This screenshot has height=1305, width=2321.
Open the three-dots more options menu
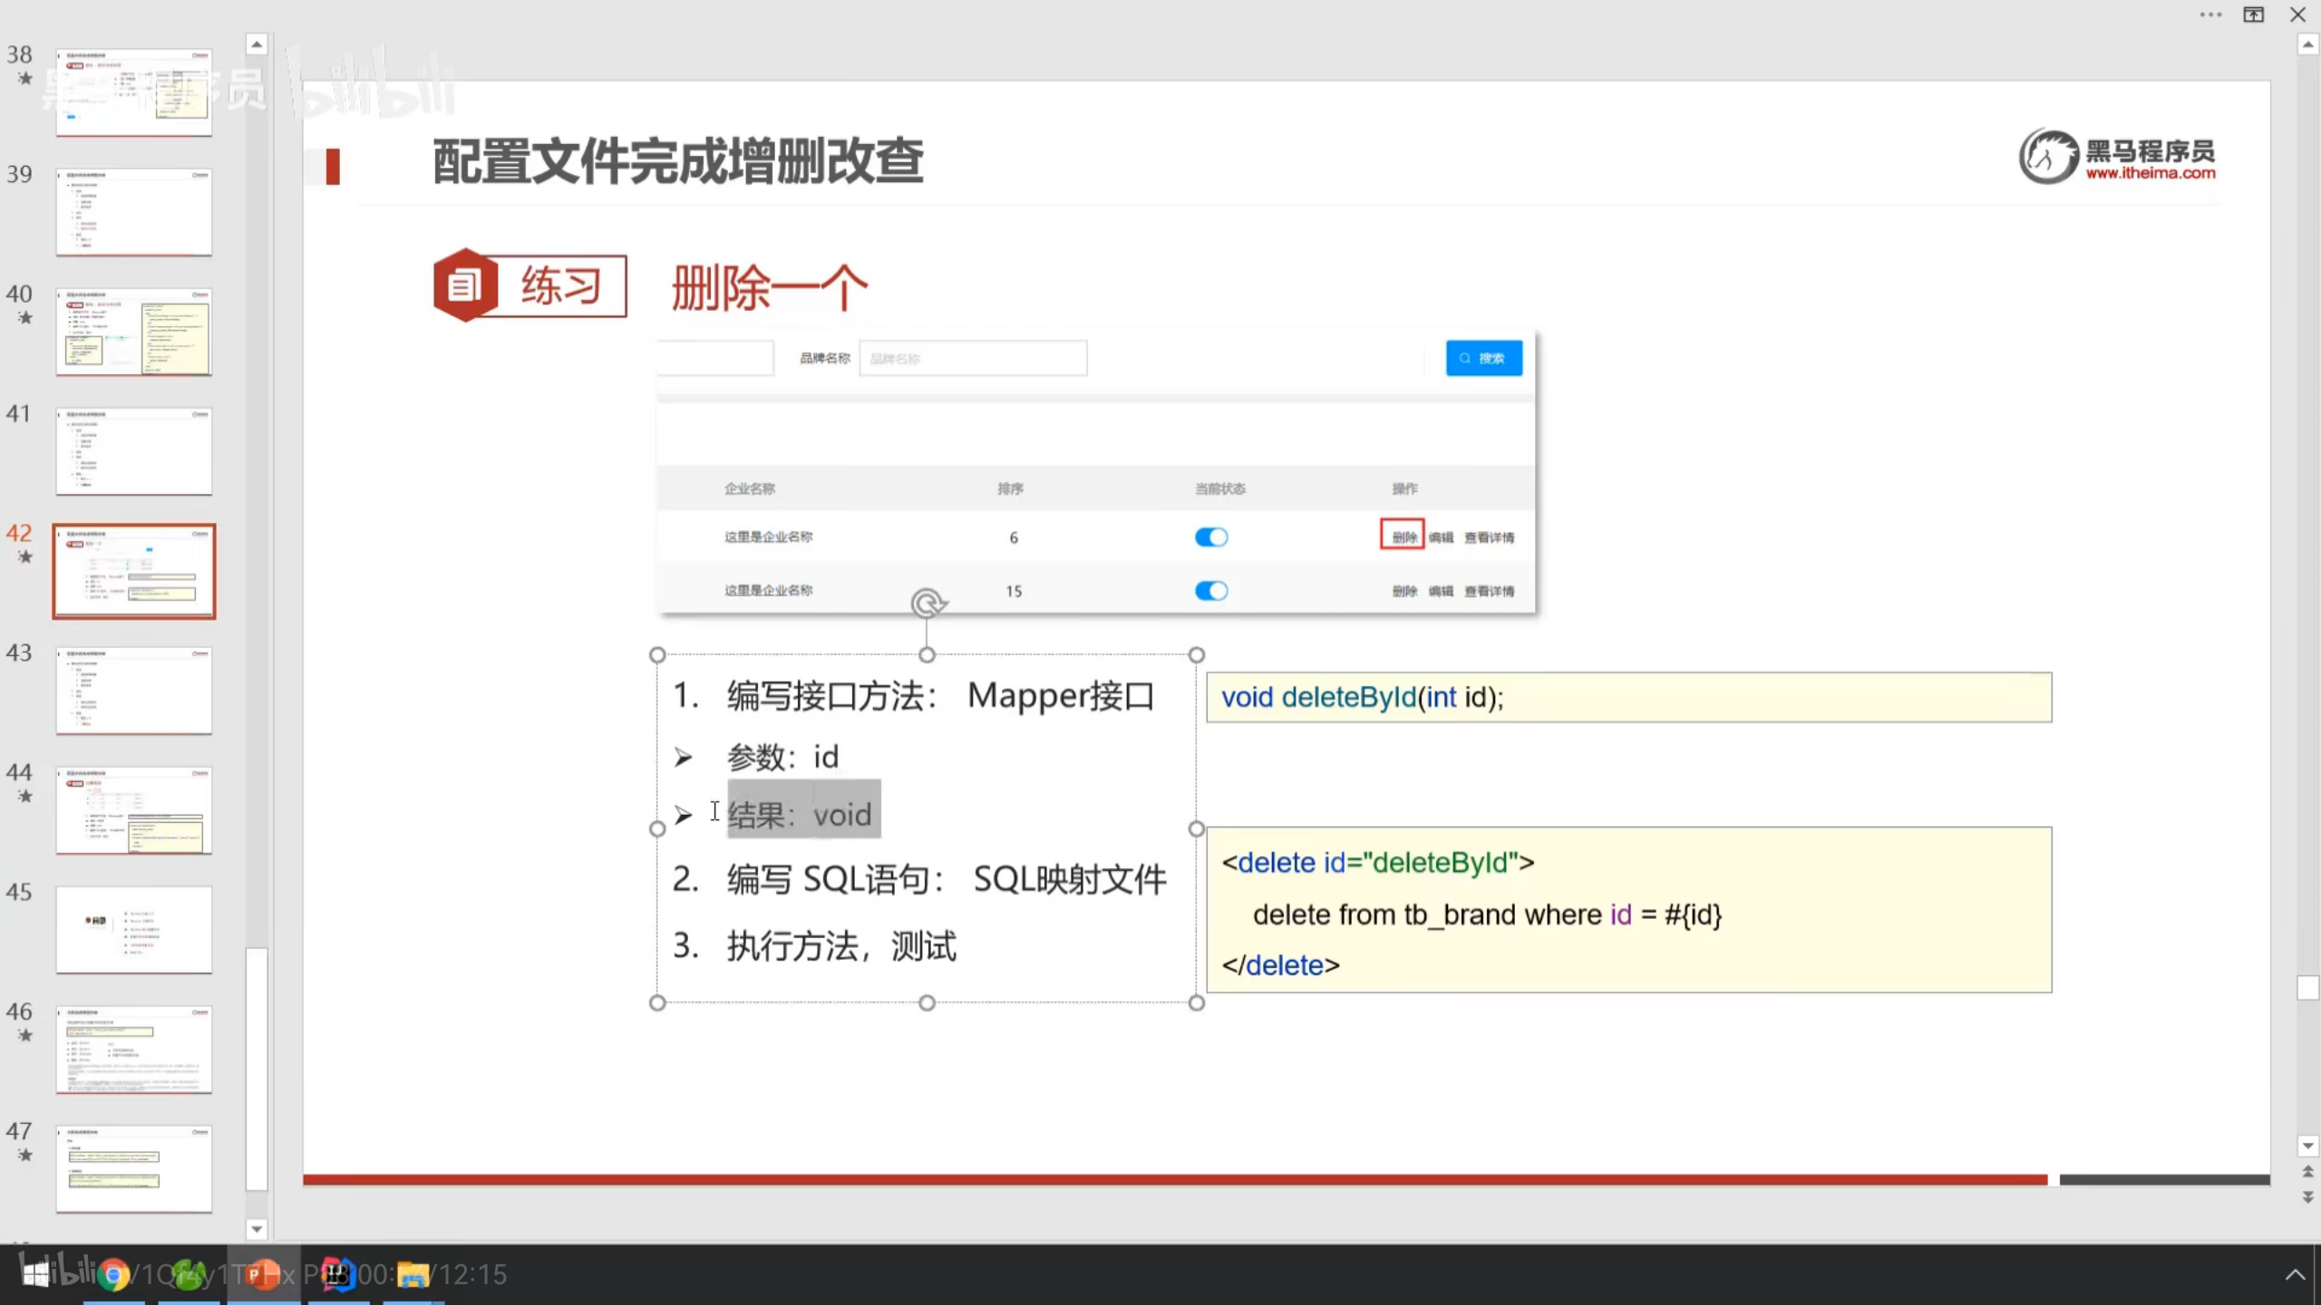(2210, 14)
